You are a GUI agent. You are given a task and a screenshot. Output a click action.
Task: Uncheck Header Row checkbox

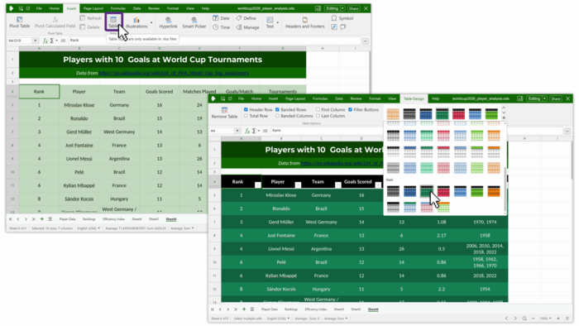246,110
